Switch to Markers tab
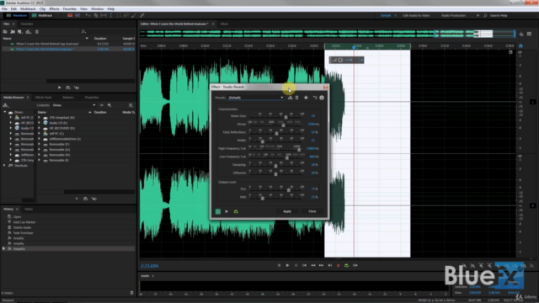 (68, 98)
